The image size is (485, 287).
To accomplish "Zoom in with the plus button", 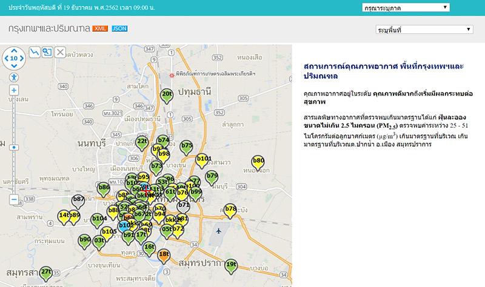I will coord(14,90).
